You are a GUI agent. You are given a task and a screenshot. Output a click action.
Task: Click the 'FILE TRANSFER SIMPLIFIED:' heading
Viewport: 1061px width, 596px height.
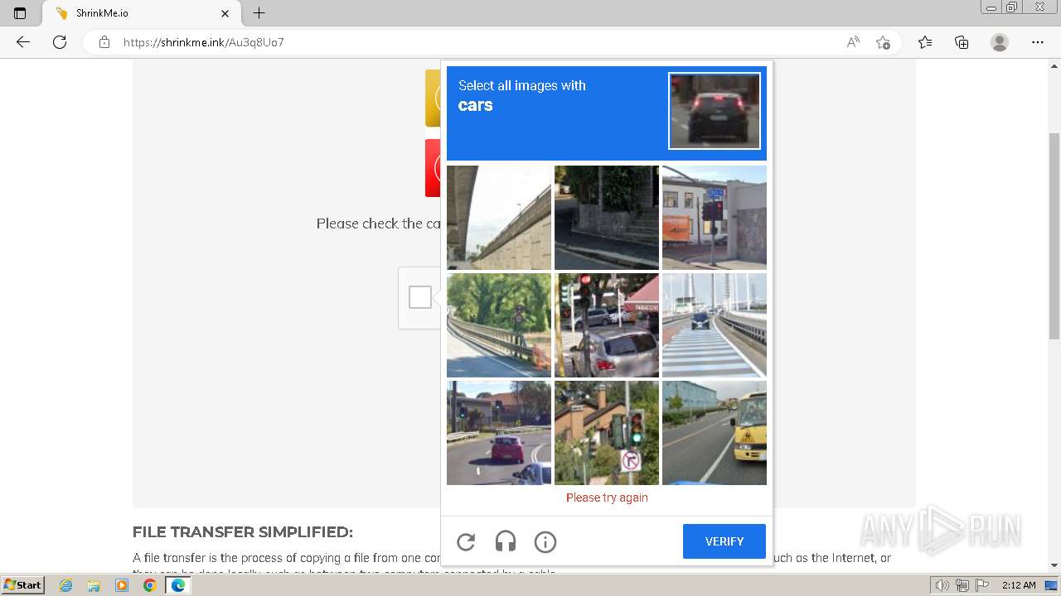[243, 532]
